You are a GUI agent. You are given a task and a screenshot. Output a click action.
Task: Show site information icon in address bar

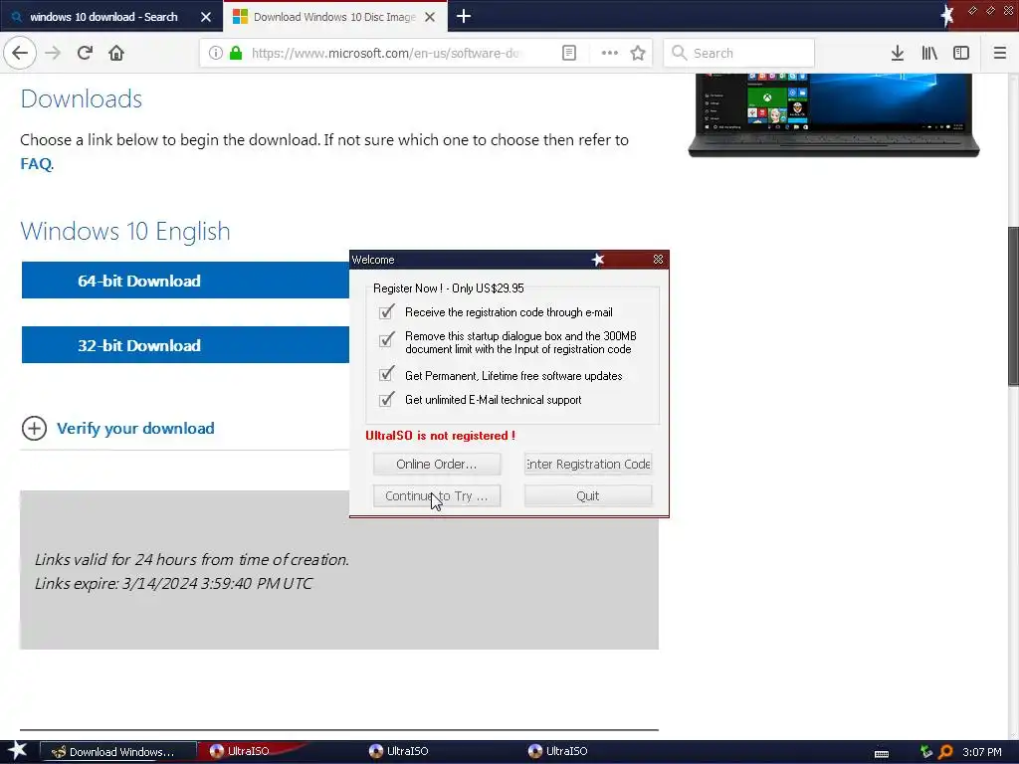[x=216, y=53]
